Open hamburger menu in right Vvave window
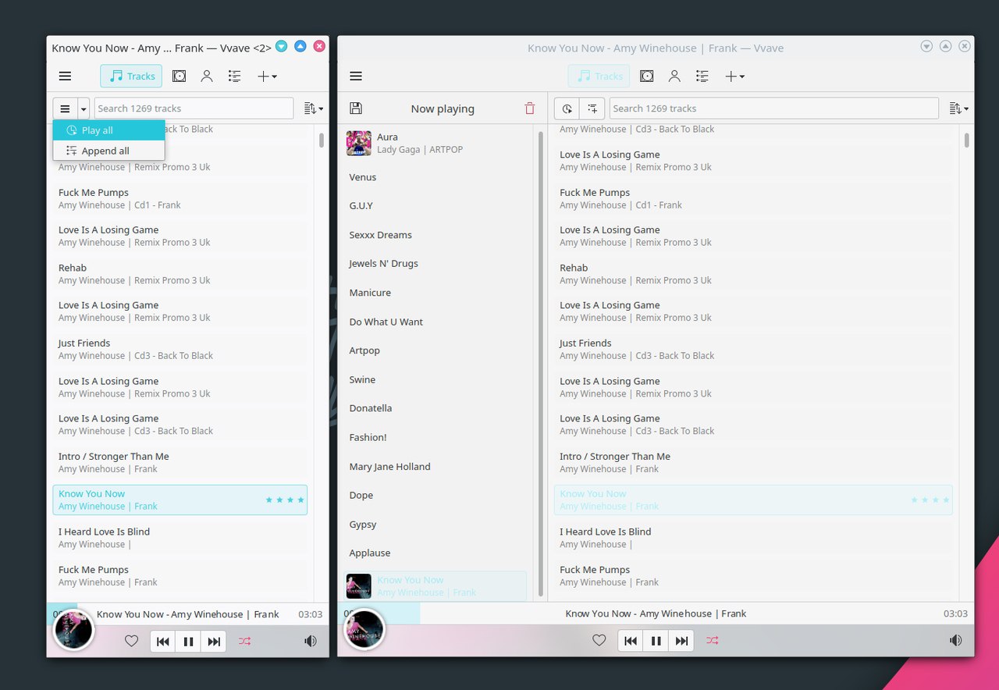Screen dimensions: 999x690 [356, 76]
